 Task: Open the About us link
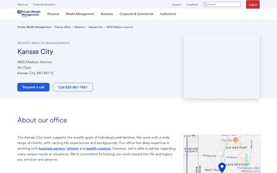[23, 4]
